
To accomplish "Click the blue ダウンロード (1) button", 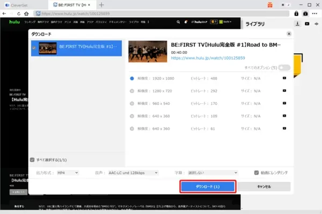I will click(208, 187).
